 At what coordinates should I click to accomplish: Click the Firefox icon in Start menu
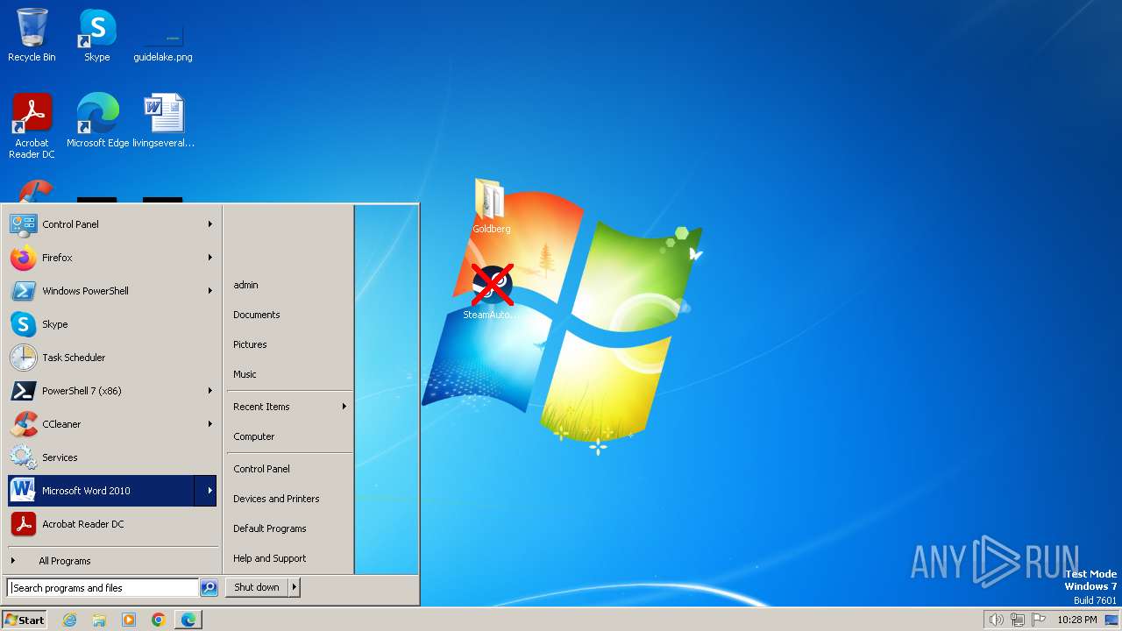pyautogui.click(x=23, y=258)
